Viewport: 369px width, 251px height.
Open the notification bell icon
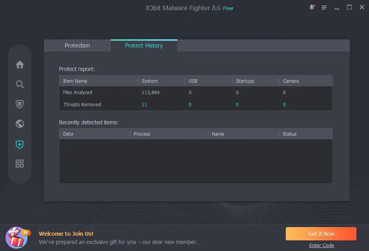tap(312, 7)
